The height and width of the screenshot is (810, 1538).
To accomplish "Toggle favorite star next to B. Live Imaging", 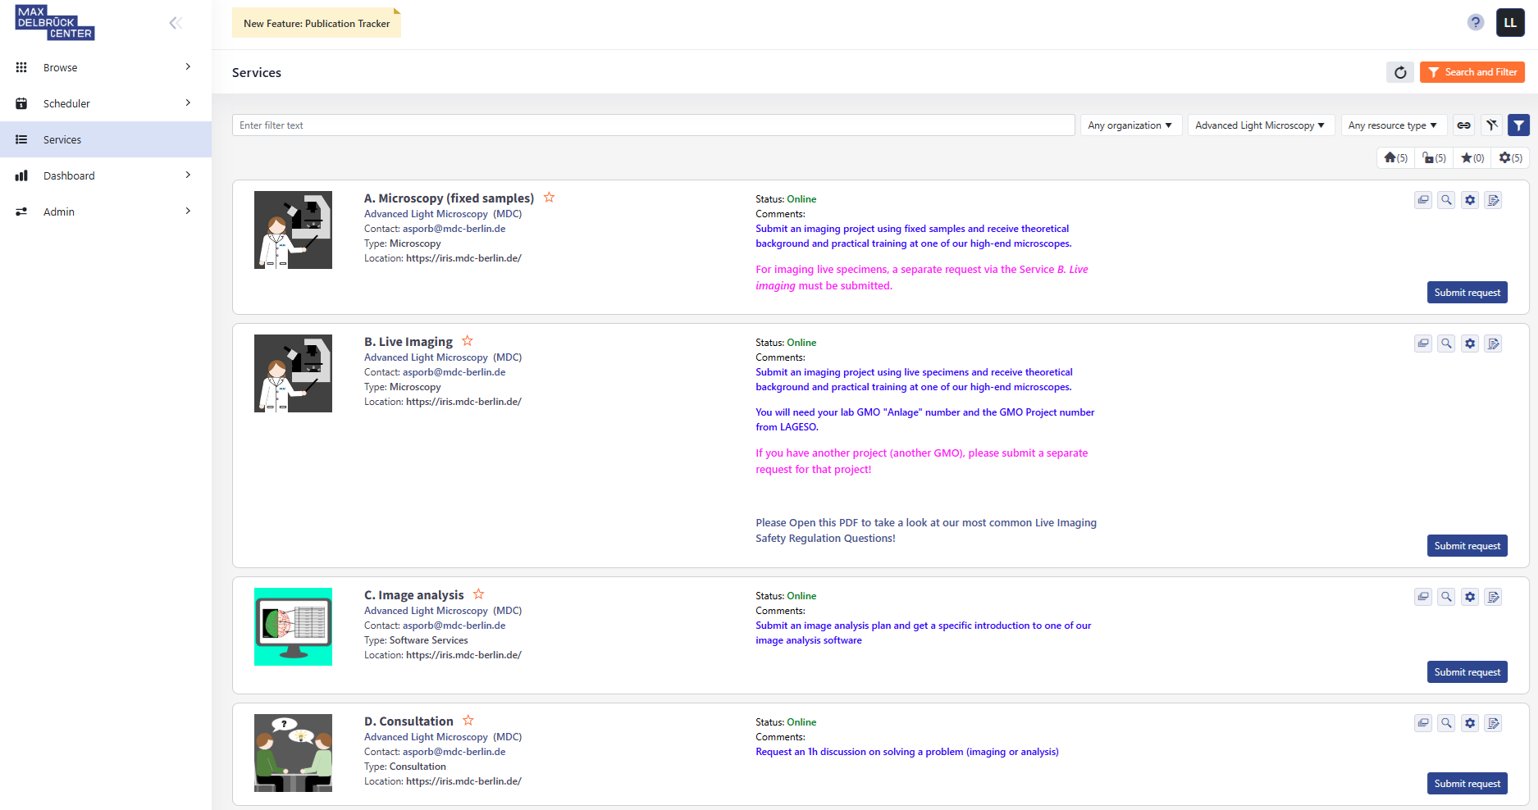I will (468, 341).
